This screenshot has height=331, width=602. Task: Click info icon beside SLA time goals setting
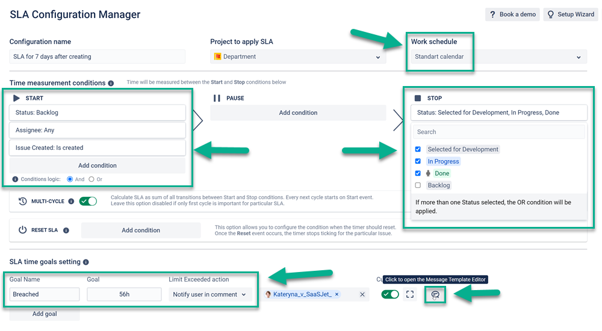point(86,262)
